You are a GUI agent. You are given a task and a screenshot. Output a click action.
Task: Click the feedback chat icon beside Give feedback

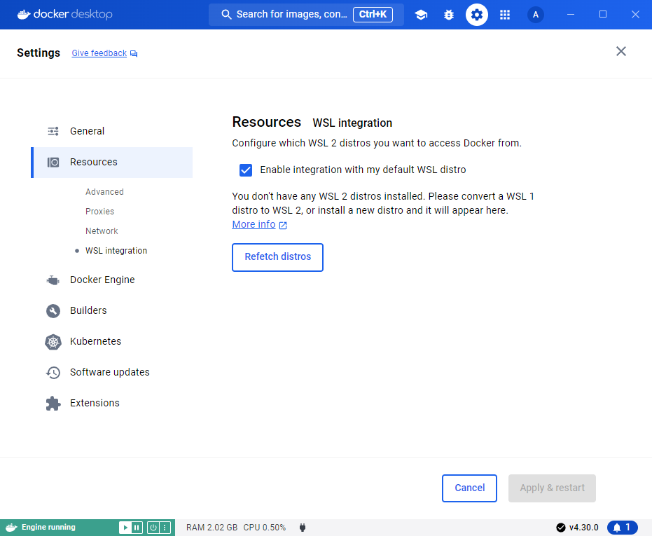coord(134,54)
